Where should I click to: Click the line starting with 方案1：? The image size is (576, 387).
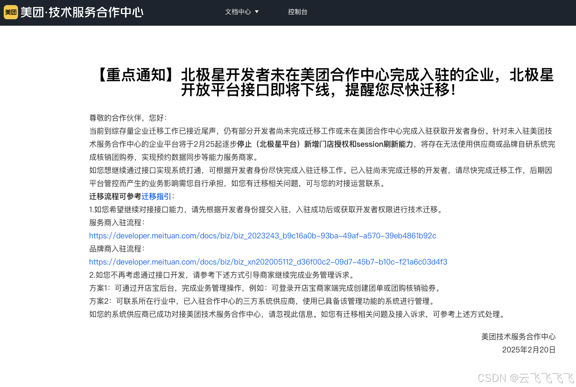click(265, 288)
